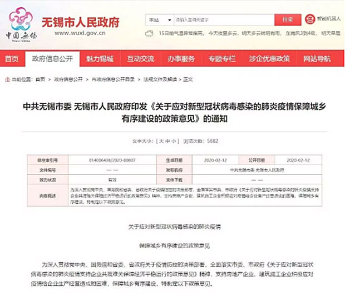Click 首页 breadcrumb link
345x296 pixels.
(40, 79)
